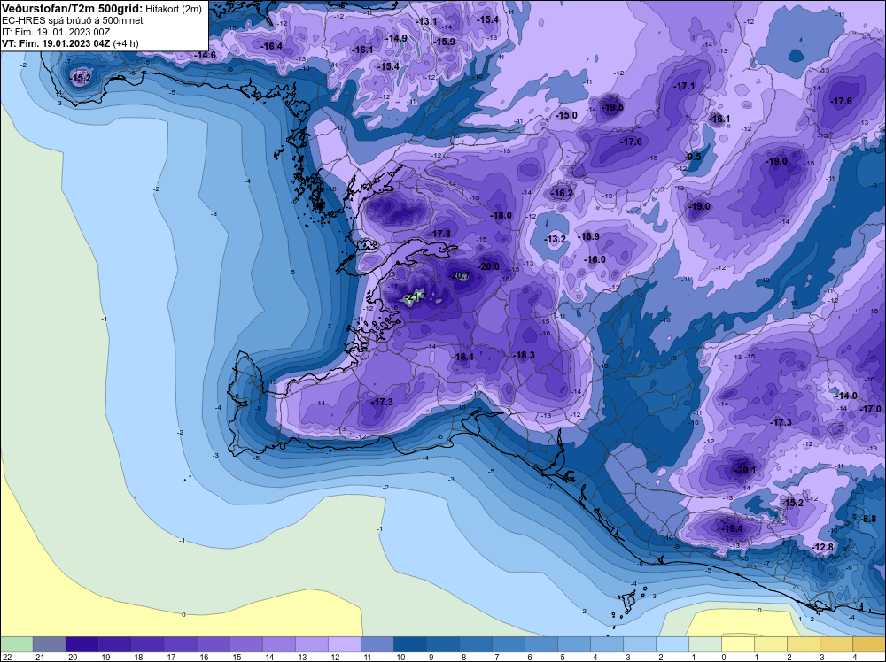Click the -21.7 minimum temperature label
Screen dimensions: 886x662
pyautogui.click(x=416, y=296)
